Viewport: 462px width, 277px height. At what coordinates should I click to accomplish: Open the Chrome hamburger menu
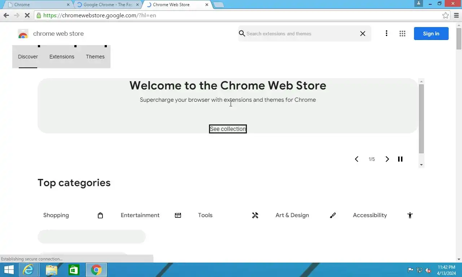(x=457, y=15)
